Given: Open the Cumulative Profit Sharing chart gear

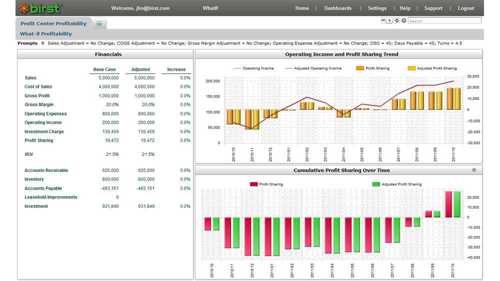Looking at the screenshot, I should tap(474, 170).
